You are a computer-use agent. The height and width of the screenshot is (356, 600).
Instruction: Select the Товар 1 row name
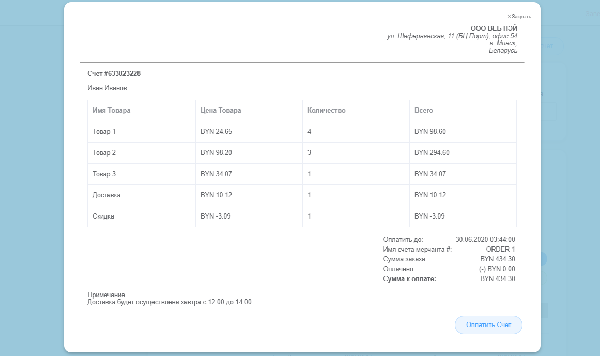click(104, 132)
